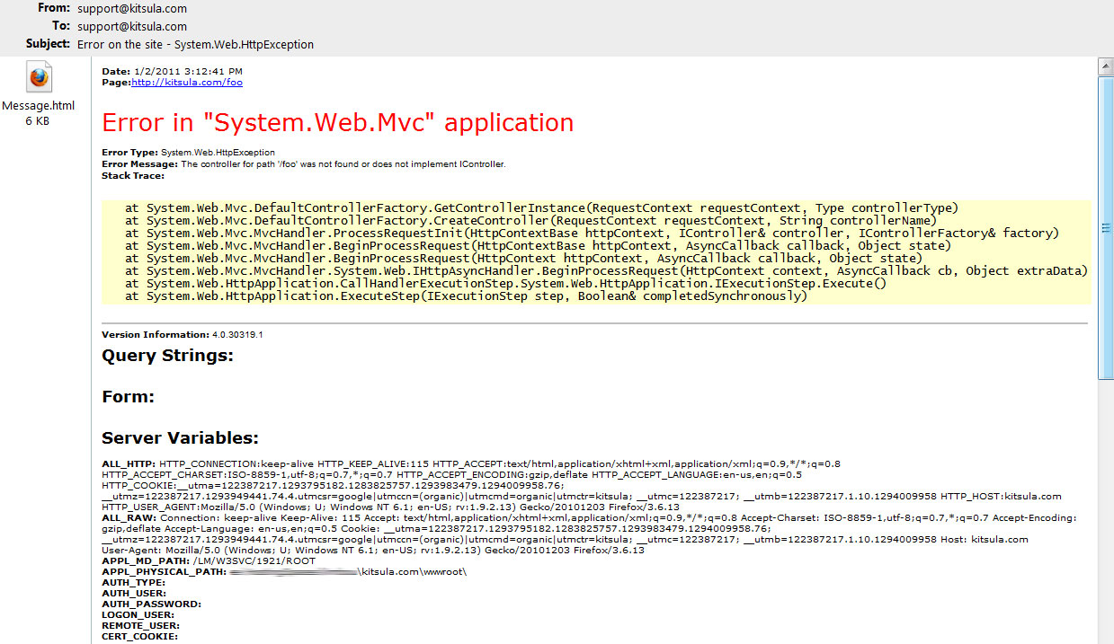The height and width of the screenshot is (644, 1114).
Task: Click the CERT_COOKIE variable label
Action: point(139,636)
